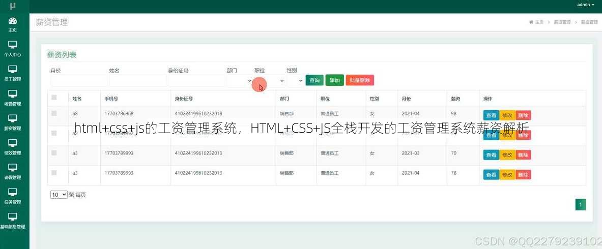Screen dimensions: 602x249
Task: Click the μ logo at top left
Action: tap(13, 6)
